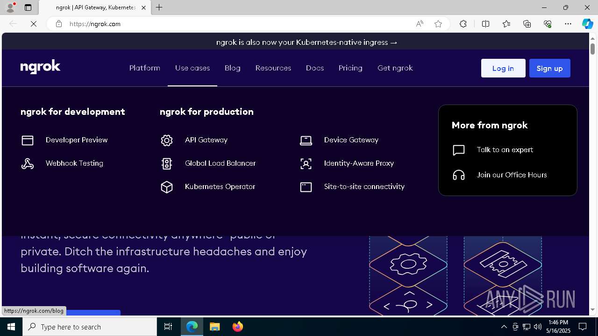Click the Site-to-site connectivity icon
The height and width of the screenshot is (336, 598).
(x=306, y=187)
